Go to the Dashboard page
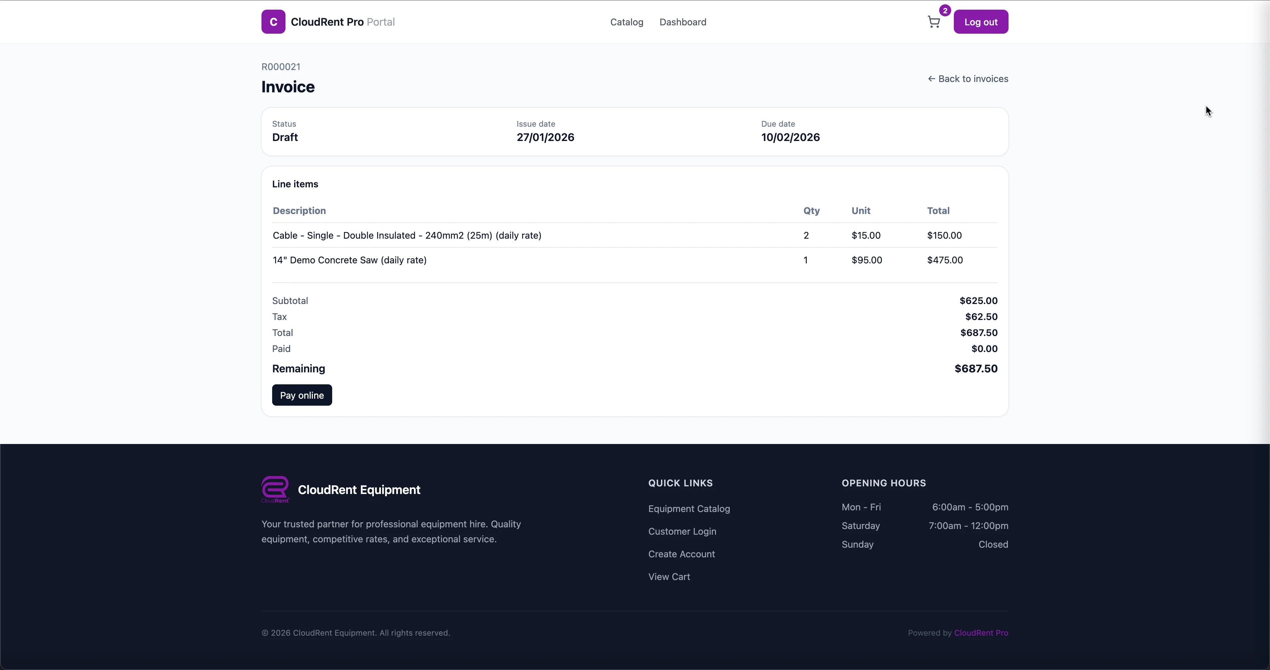 (x=682, y=22)
